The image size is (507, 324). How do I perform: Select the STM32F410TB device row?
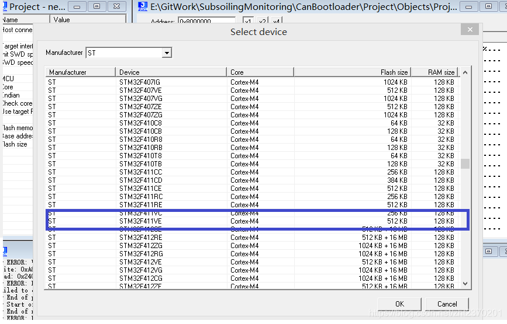pos(252,164)
